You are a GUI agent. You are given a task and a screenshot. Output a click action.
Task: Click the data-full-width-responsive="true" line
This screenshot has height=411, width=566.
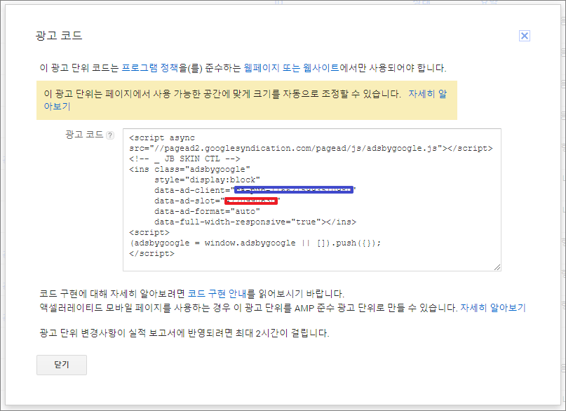[255, 222]
